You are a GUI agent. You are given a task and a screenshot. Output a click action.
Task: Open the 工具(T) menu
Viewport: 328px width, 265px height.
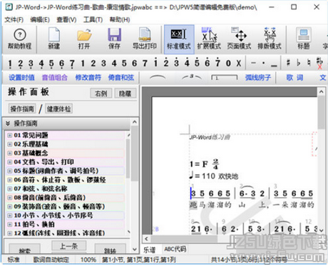(x=93, y=19)
